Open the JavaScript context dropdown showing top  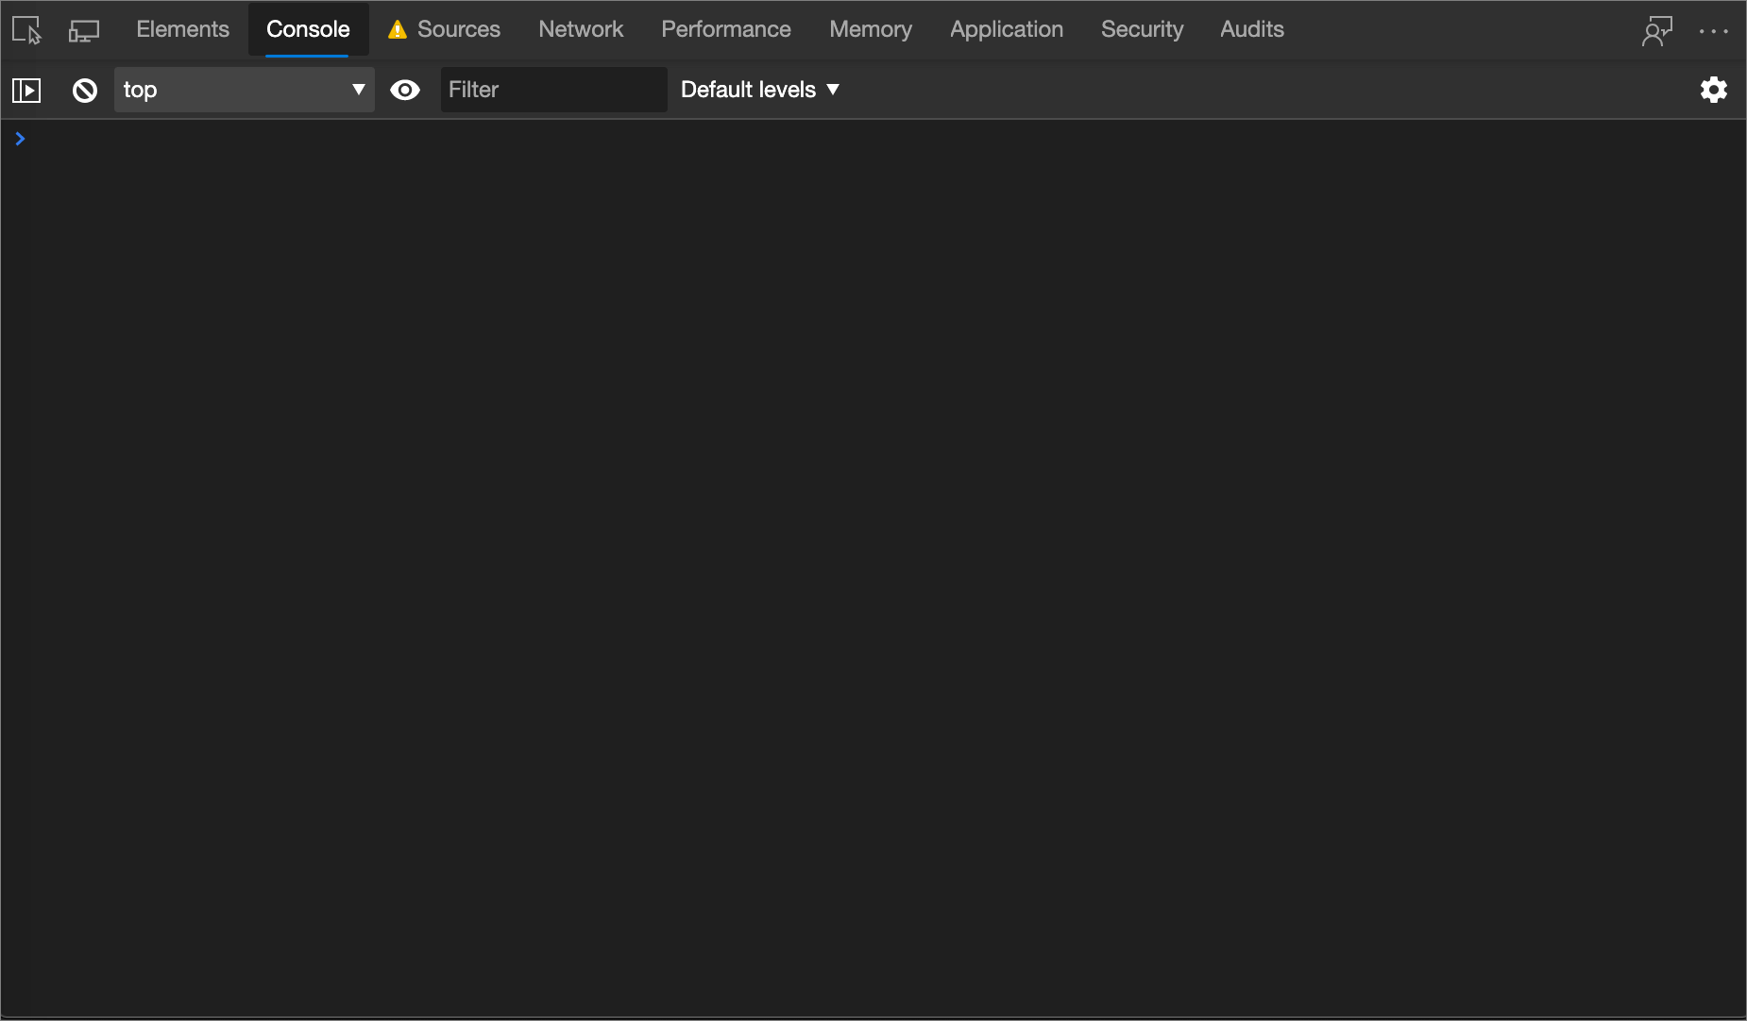pyautogui.click(x=243, y=90)
